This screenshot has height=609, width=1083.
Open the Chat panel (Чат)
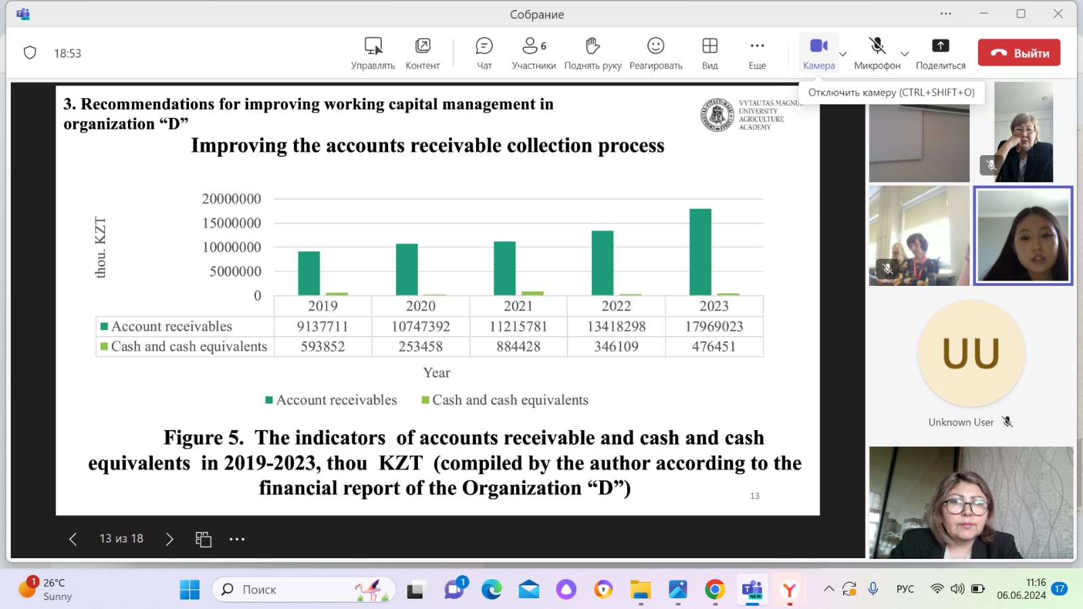point(484,53)
